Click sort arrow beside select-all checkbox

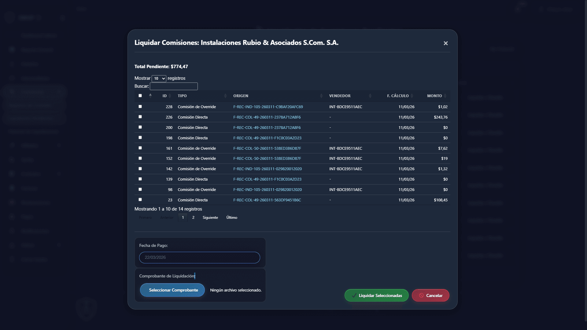[x=150, y=96]
